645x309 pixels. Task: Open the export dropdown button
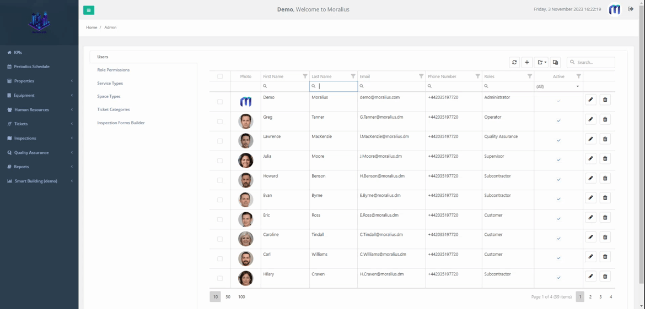(x=541, y=63)
